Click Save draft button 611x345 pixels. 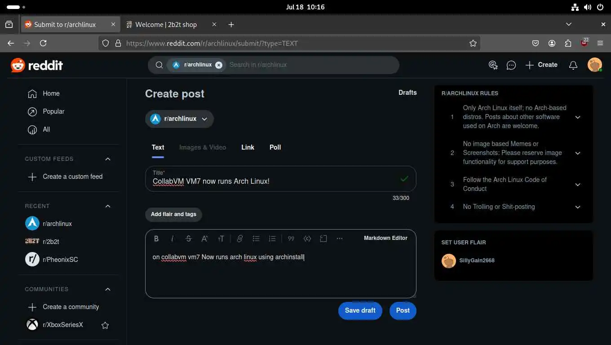pos(360,310)
